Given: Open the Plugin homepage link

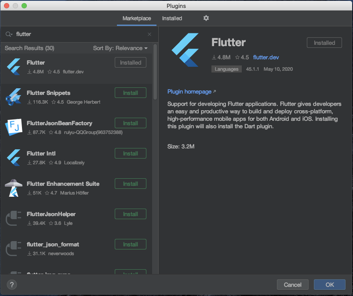Looking at the screenshot, I should 189,91.
